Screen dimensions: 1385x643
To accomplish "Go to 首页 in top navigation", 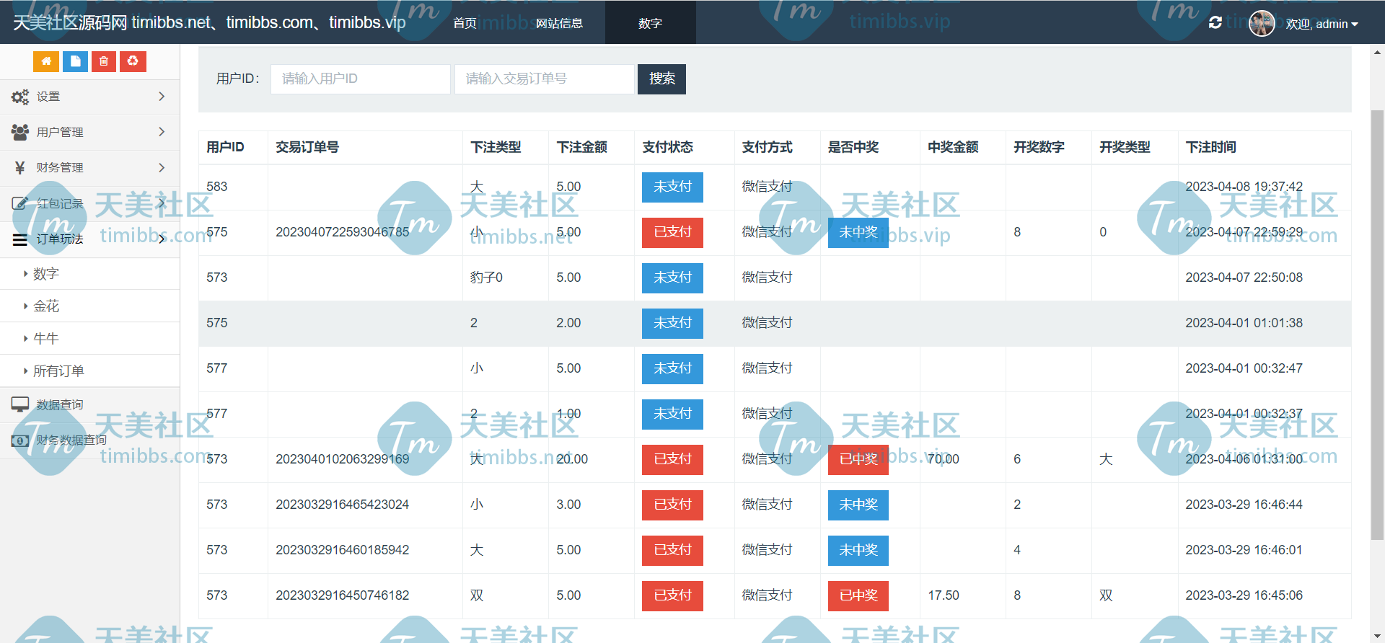I will point(465,23).
